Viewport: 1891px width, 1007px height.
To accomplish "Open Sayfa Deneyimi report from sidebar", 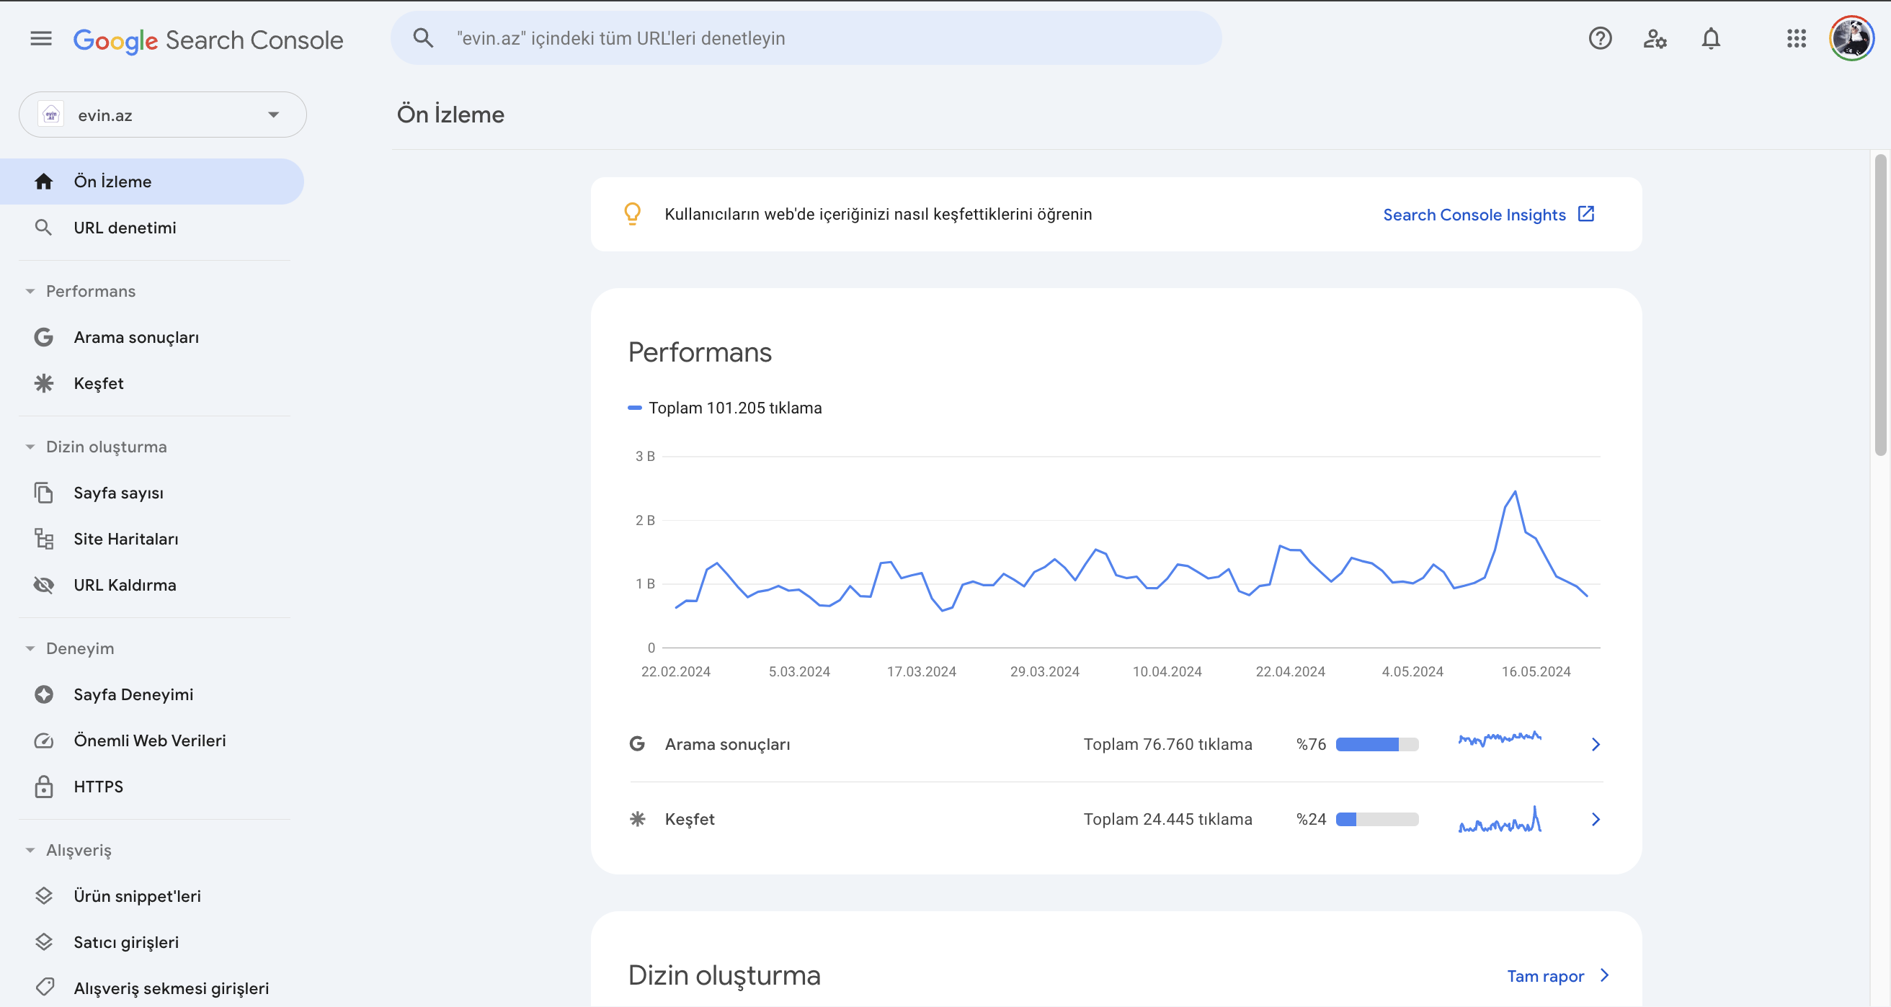I will click(152, 694).
